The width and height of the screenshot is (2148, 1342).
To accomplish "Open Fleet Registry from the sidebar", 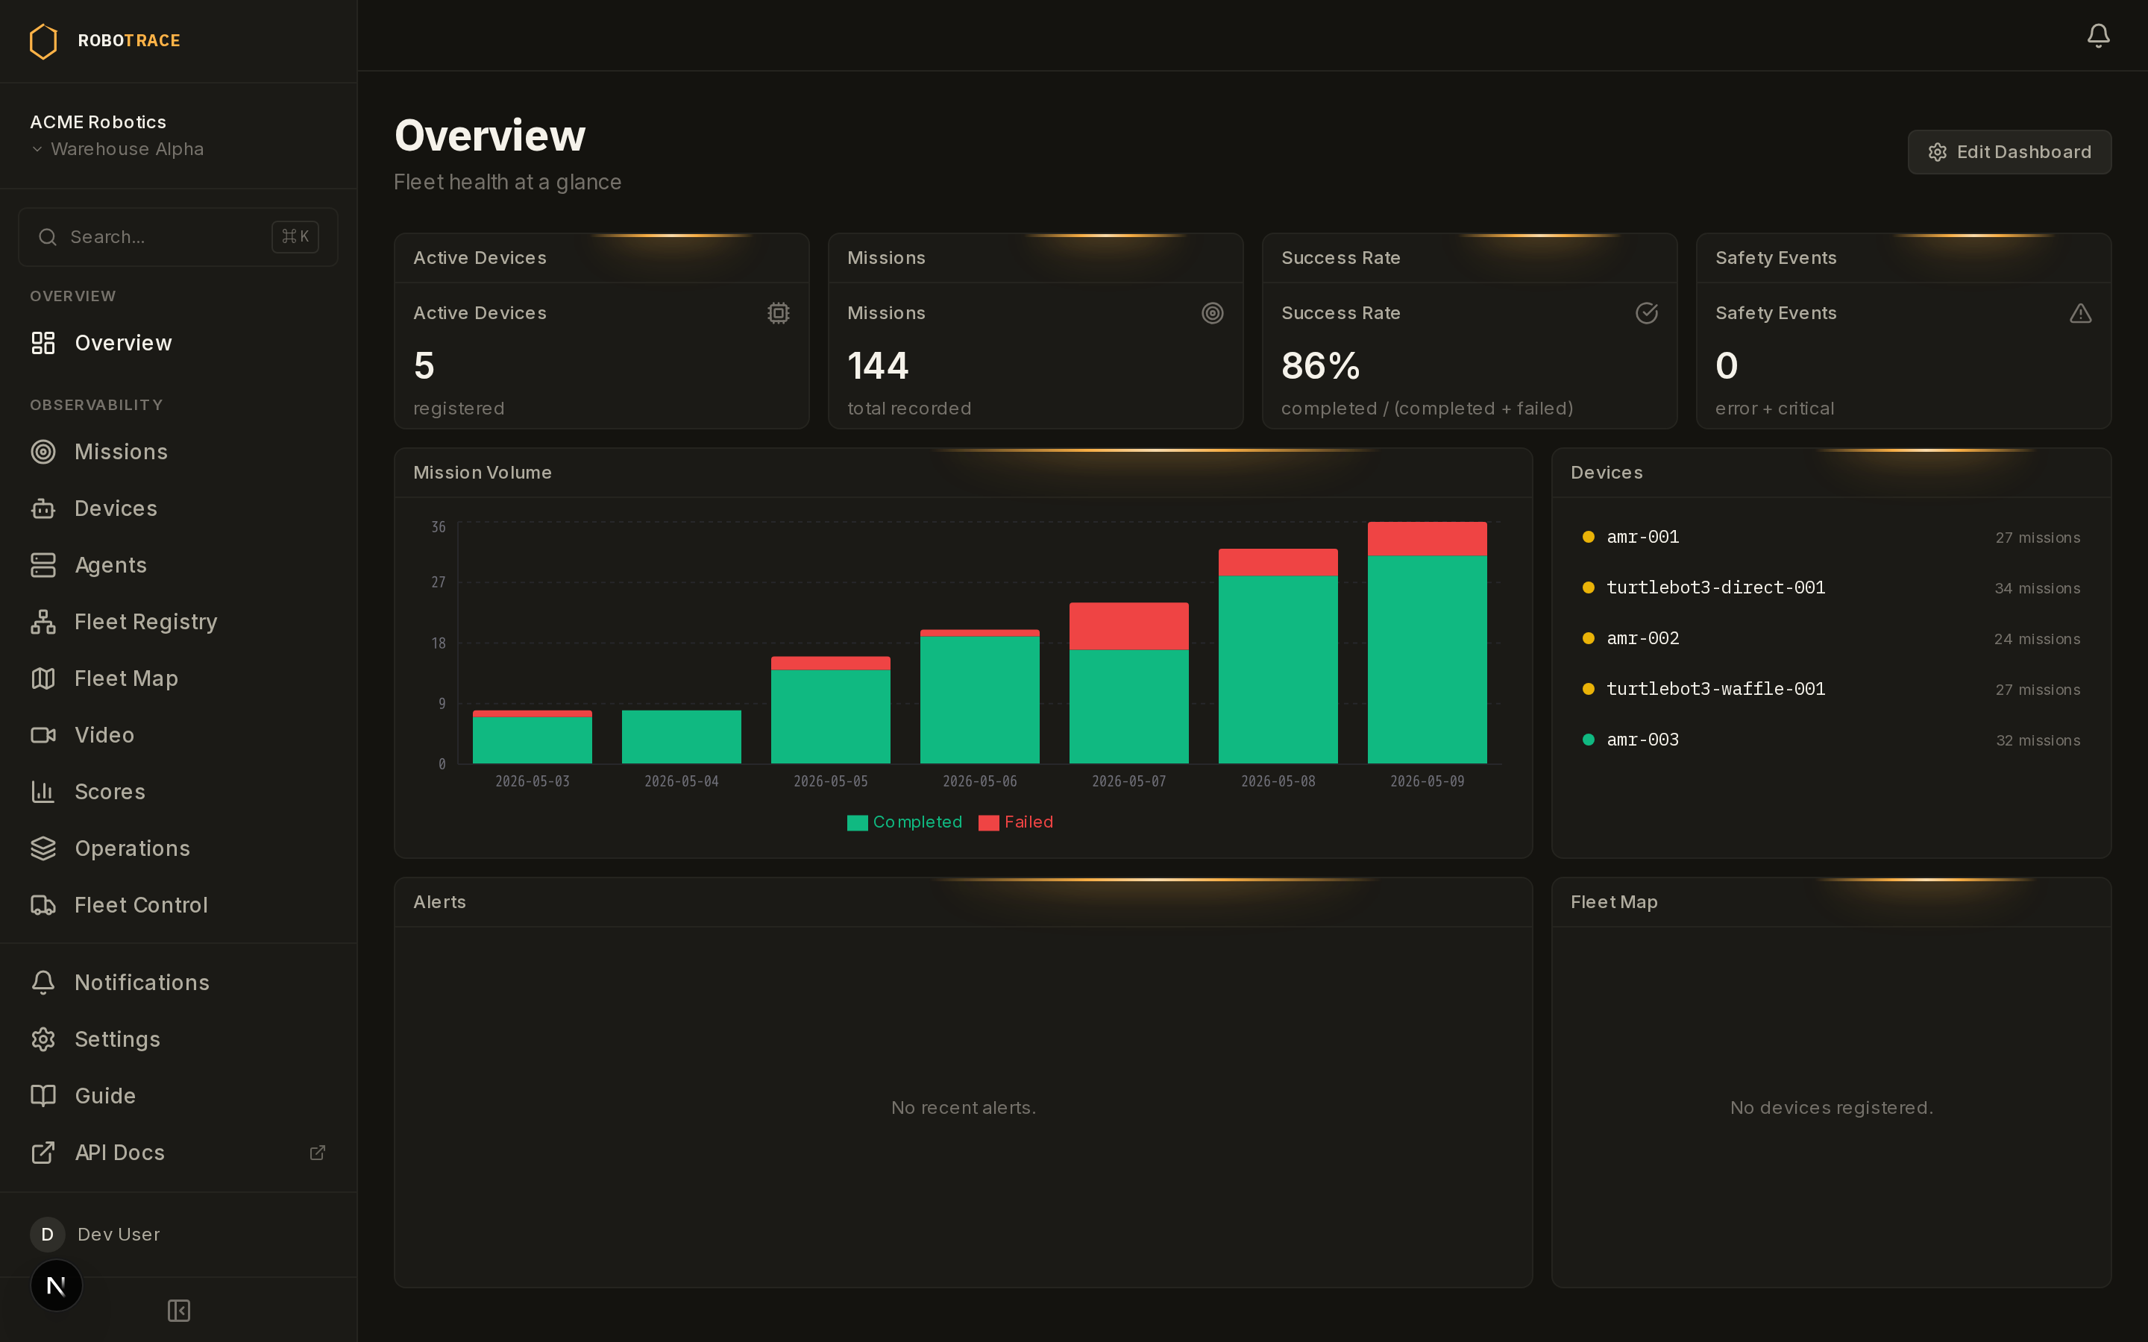I will tap(178, 623).
